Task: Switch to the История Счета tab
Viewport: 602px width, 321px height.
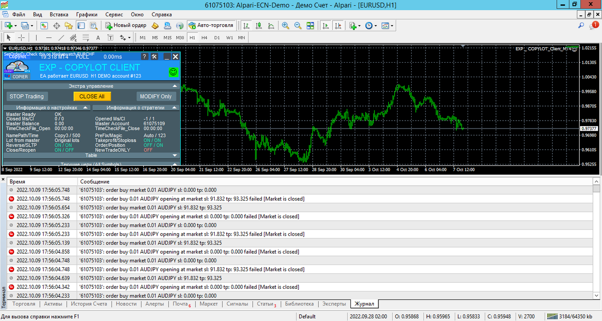Action: coord(89,304)
